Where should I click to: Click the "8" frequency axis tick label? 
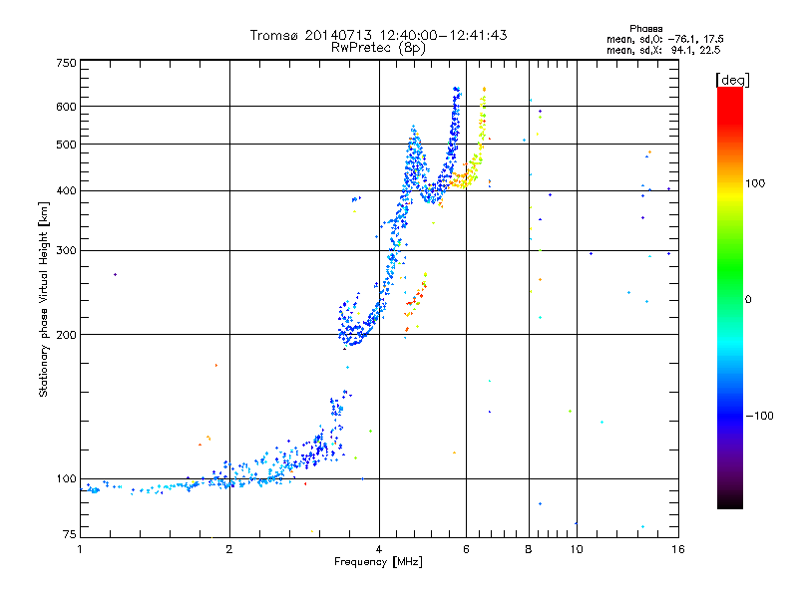click(x=529, y=549)
